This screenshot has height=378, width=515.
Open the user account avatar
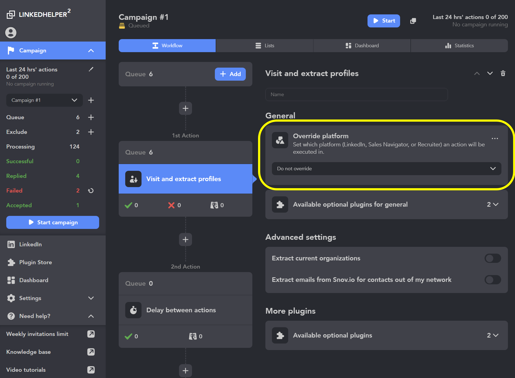click(11, 33)
